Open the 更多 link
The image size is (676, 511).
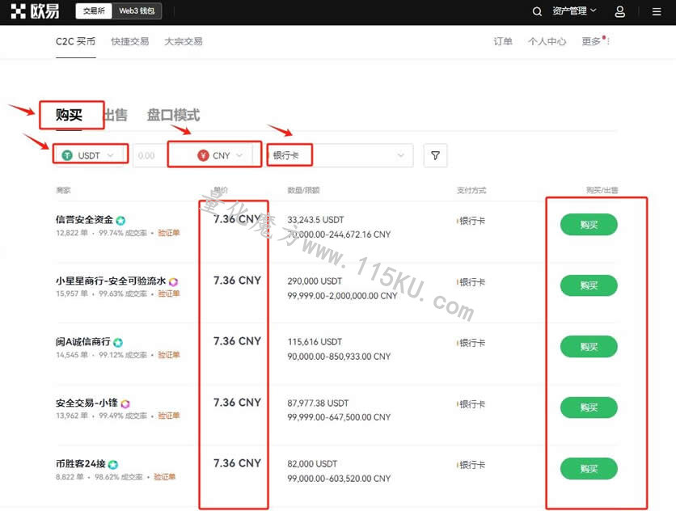pyautogui.click(x=591, y=41)
